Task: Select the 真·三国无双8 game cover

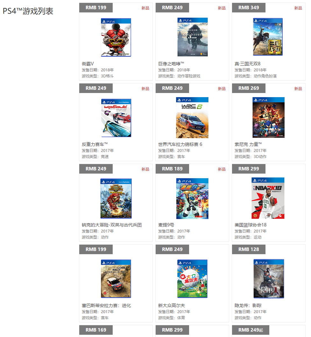Action: 268,37
